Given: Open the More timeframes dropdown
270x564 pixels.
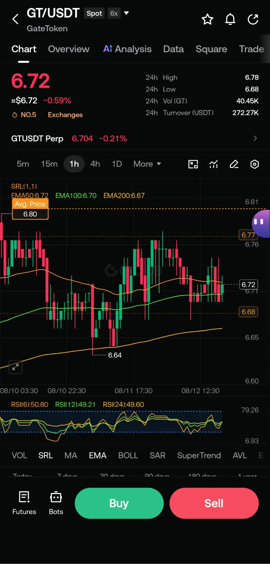Looking at the screenshot, I should [x=147, y=164].
